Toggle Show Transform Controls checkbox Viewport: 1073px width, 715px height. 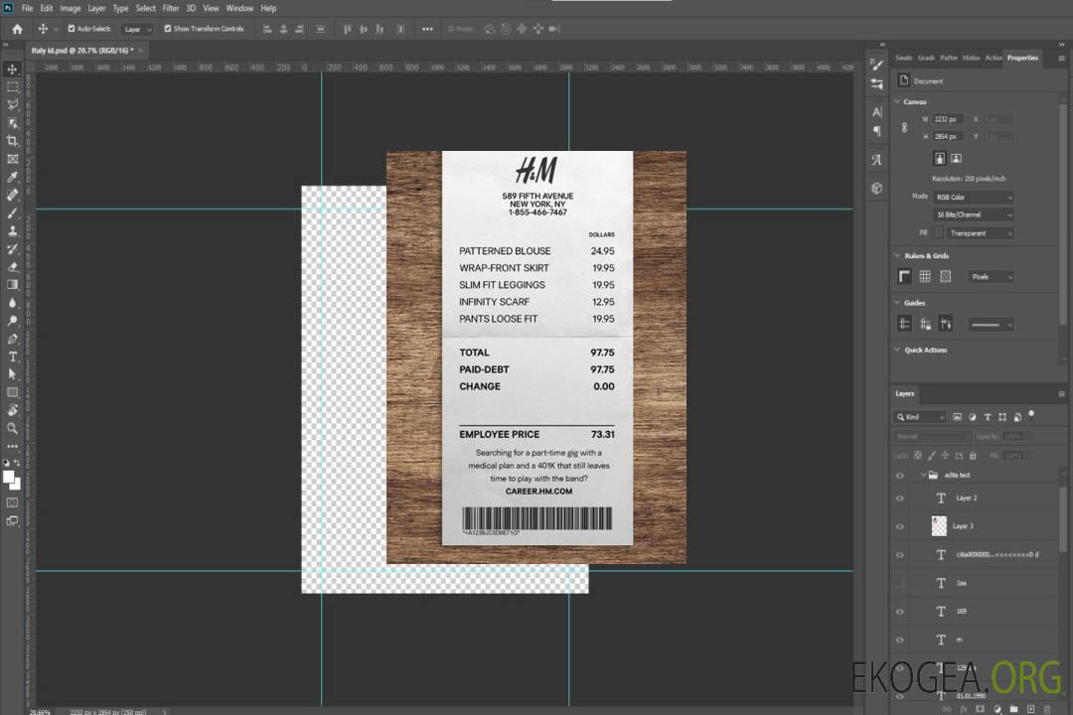point(168,29)
